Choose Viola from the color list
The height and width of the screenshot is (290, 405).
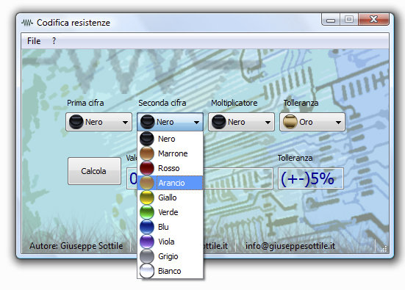pos(171,242)
